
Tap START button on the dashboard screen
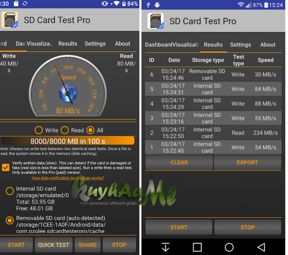(16, 245)
